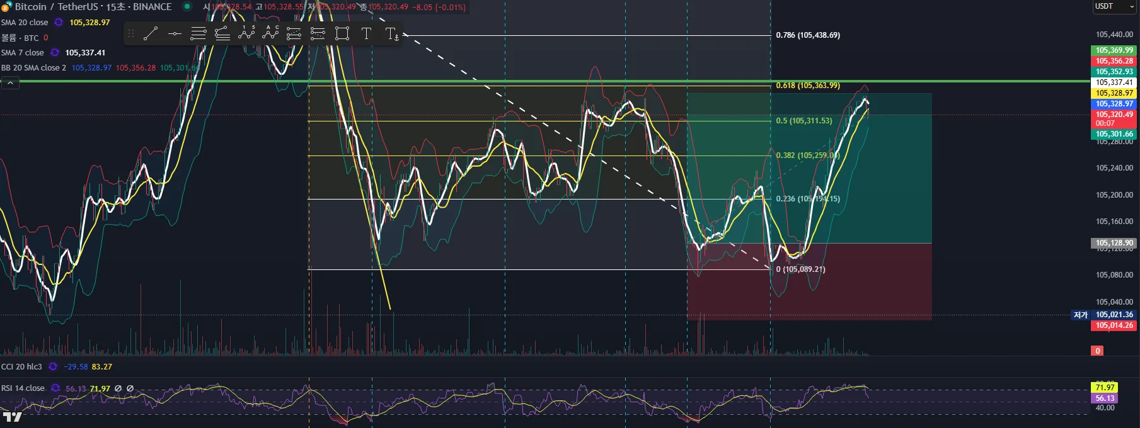Click the first RSI null-value symbol
1140x428 pixels.
click(118, 388)
